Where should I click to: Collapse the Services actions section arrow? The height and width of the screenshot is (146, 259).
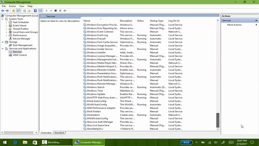[x=256, y=20]
